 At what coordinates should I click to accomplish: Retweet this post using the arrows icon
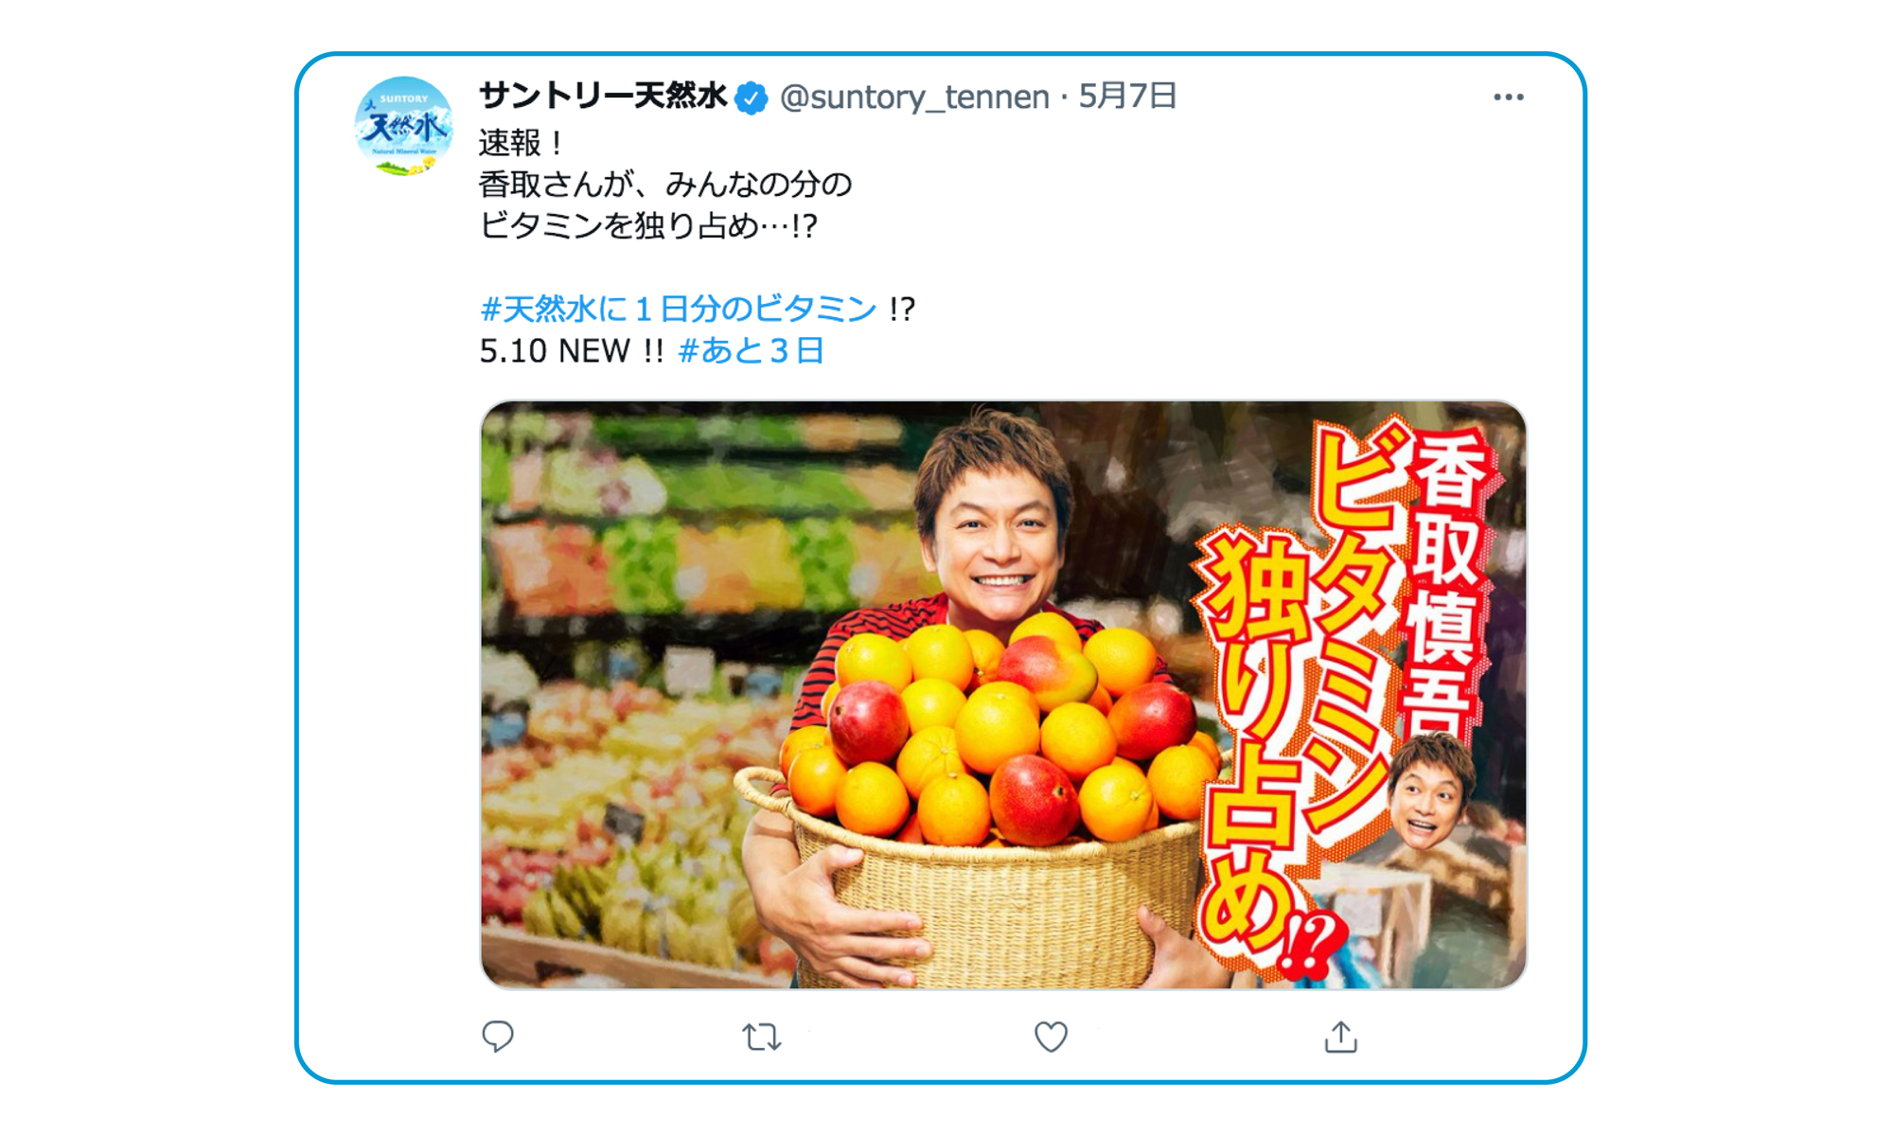click(762, 1038)
